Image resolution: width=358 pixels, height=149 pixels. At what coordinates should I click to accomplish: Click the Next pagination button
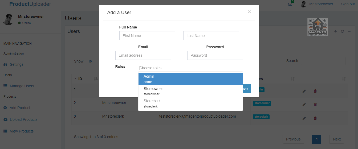point(337,139)
